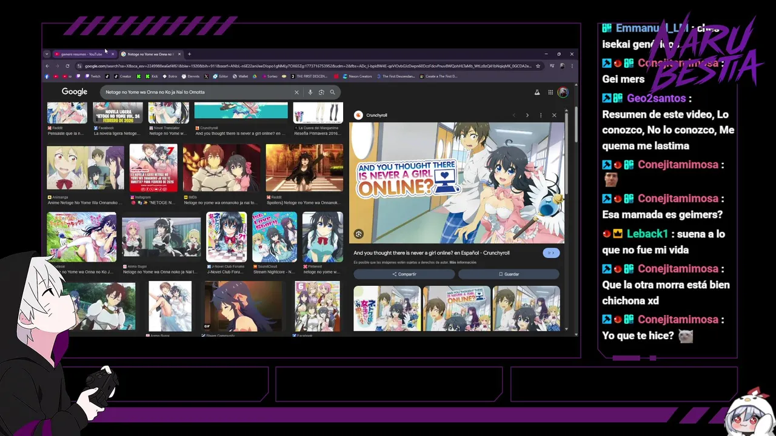Switch to the gamers resumen YouTube tab
The image size is (776, 436).
83,54
